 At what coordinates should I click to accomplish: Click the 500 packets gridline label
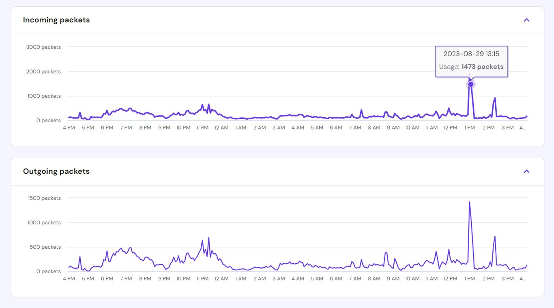click(45, 247)
